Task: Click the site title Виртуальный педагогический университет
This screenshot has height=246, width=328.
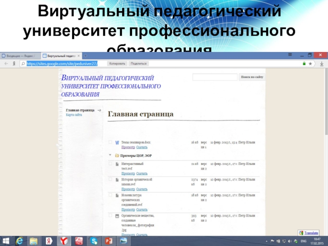Action: (x=111, y=86)
